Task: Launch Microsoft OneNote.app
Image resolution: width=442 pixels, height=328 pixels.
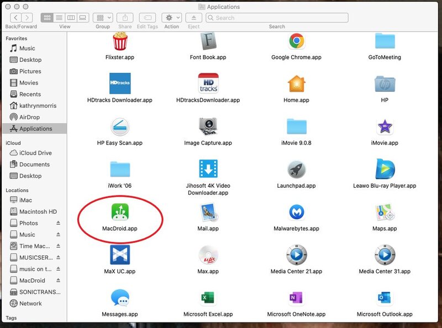Action: (296, 298)
